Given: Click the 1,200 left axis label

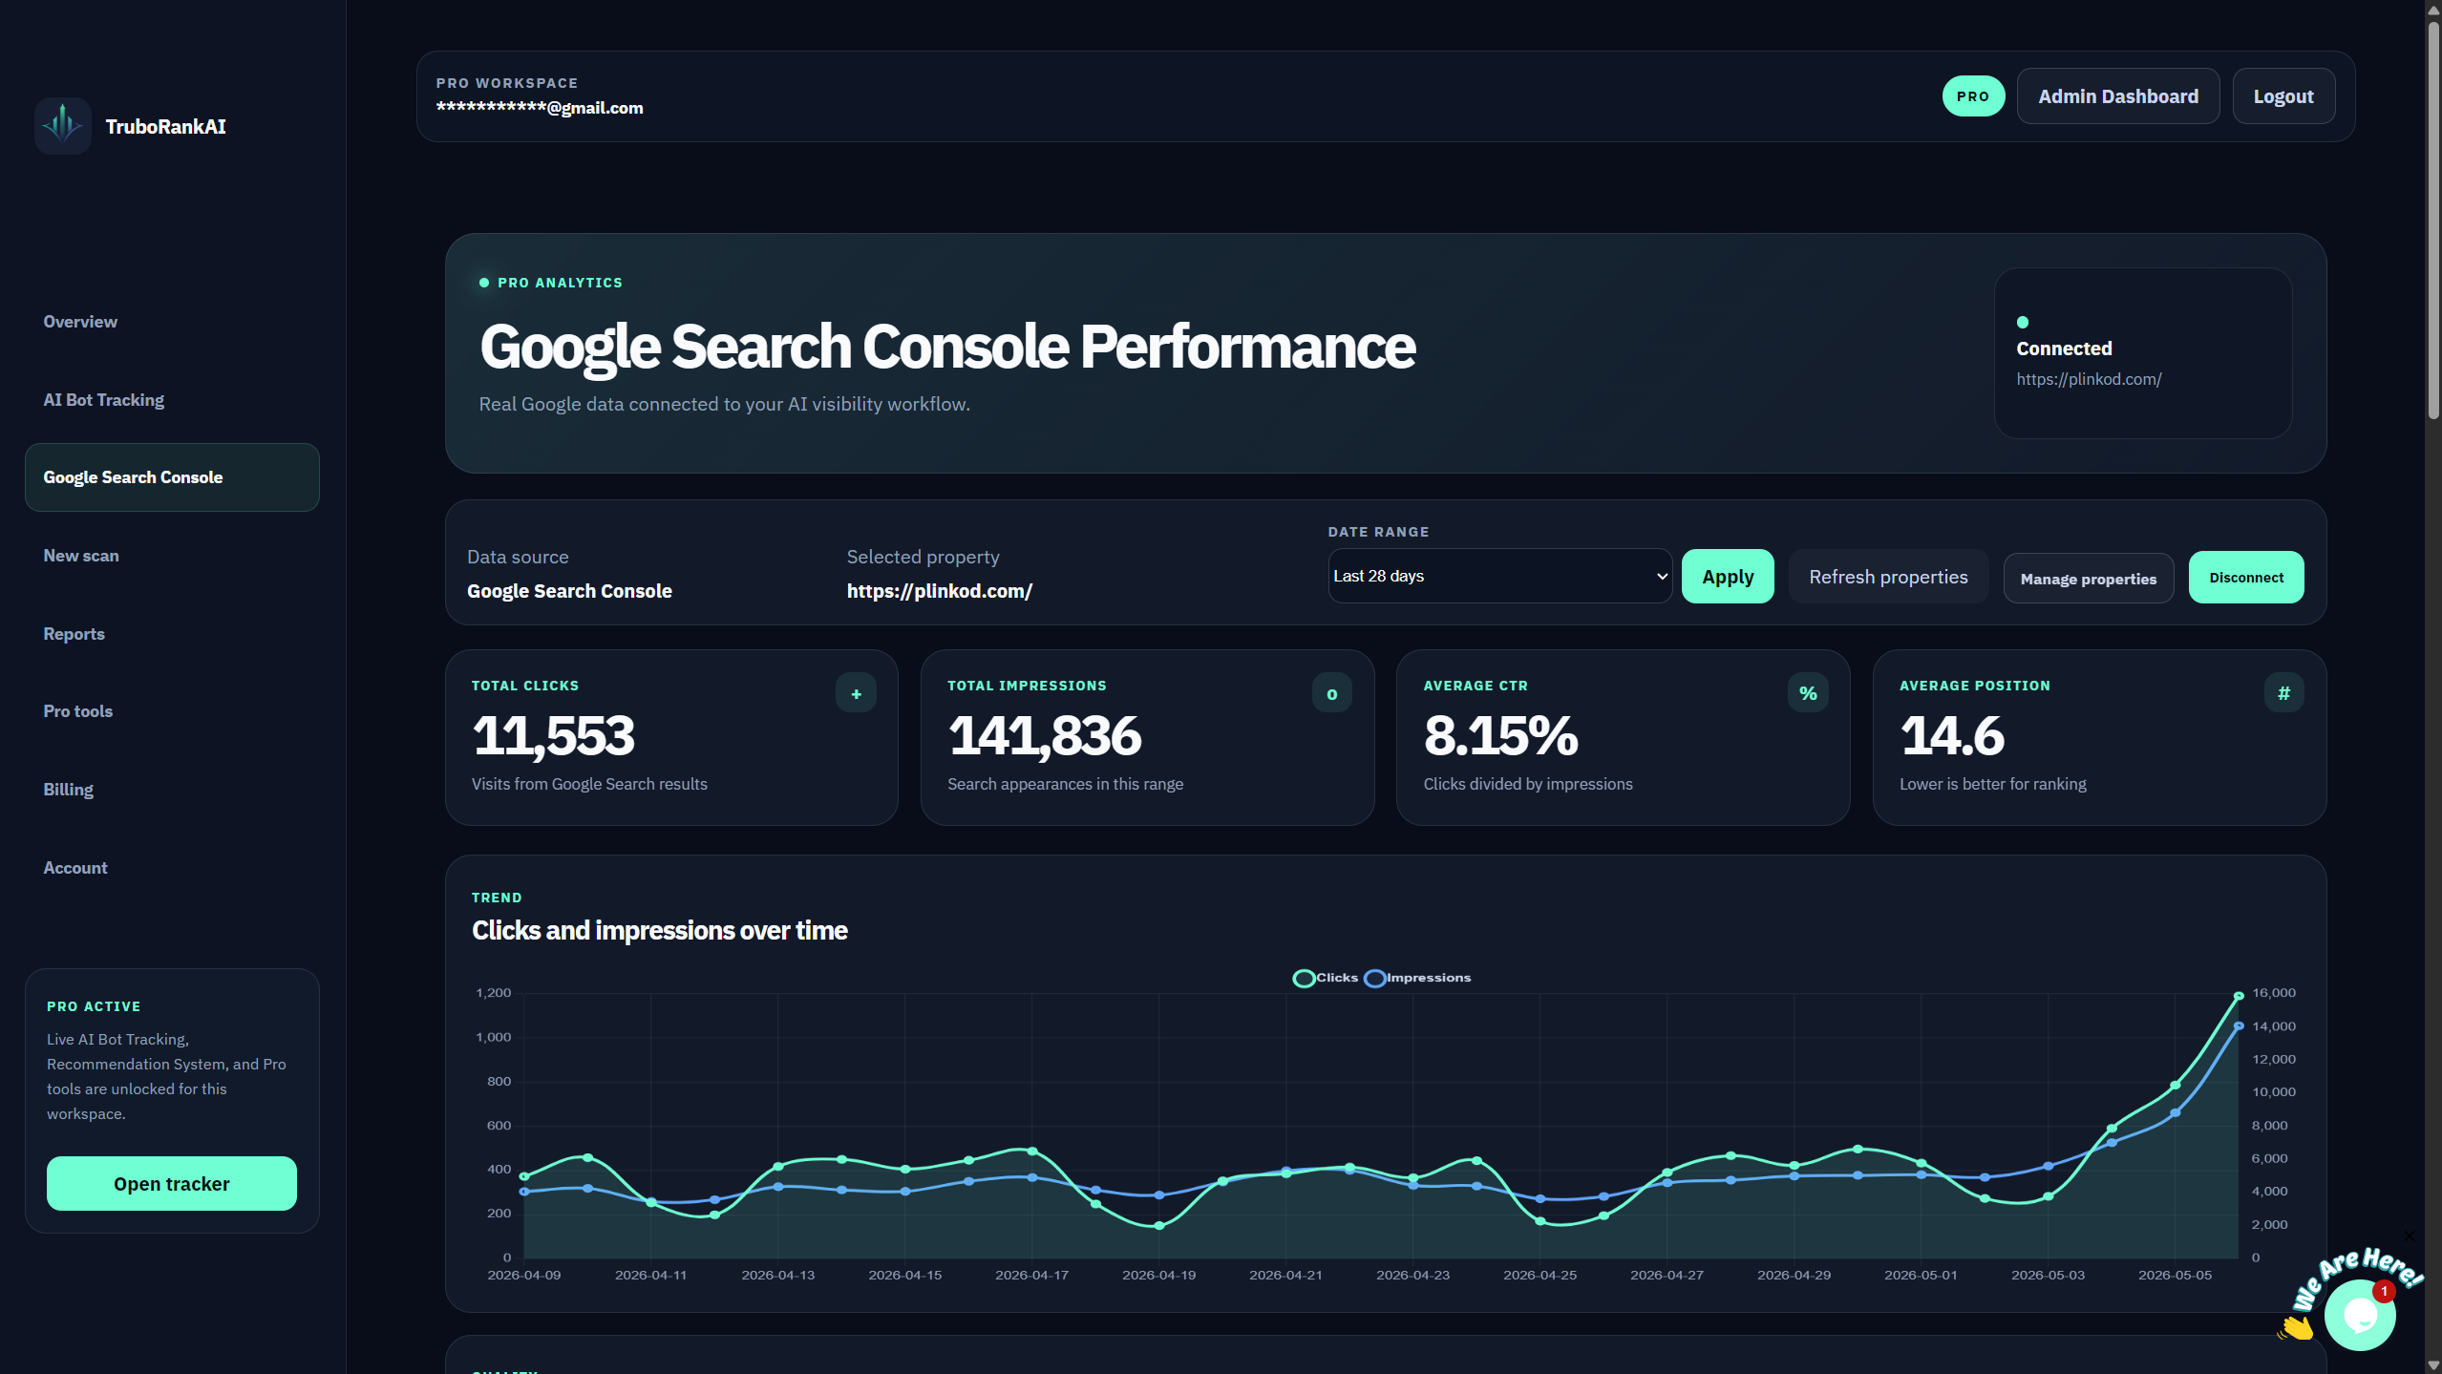Looking at the screenshot, I should tap(494, 993).
